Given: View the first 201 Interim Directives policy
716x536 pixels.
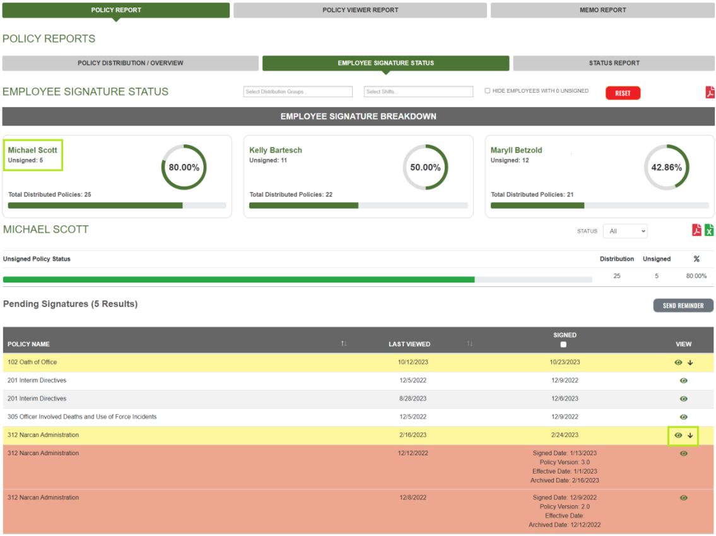Looking at the screenshot, I should coord(683,380).
